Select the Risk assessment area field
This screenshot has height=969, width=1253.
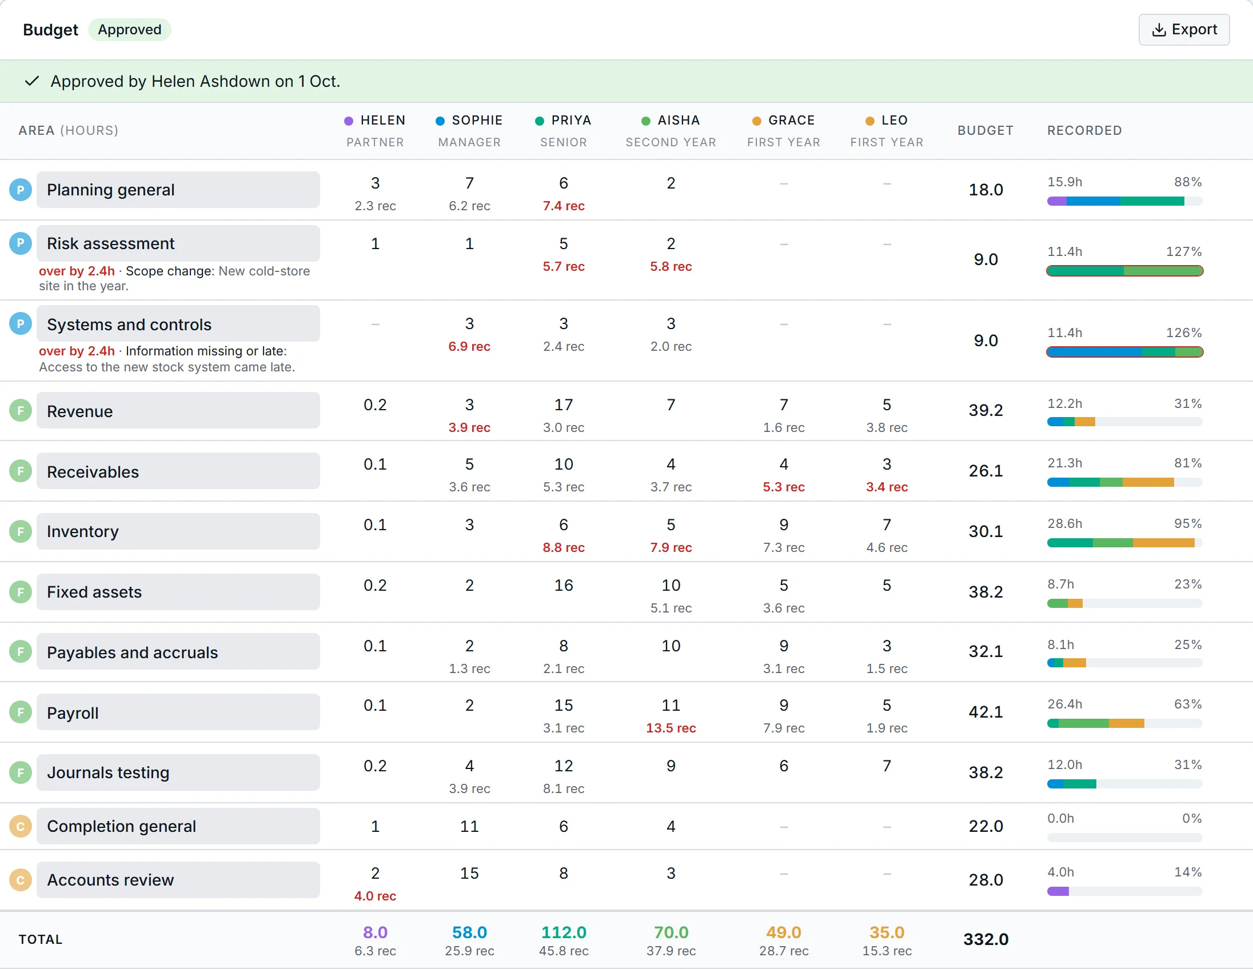tap(178, 243)
